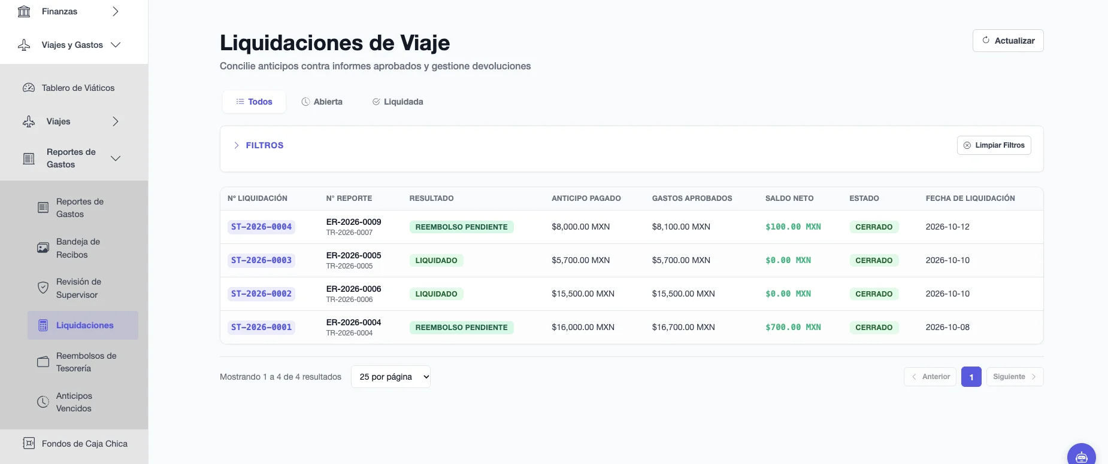Collapse the Viajes y Gastos chevron

pyautogui.click(x=116, y=45)
